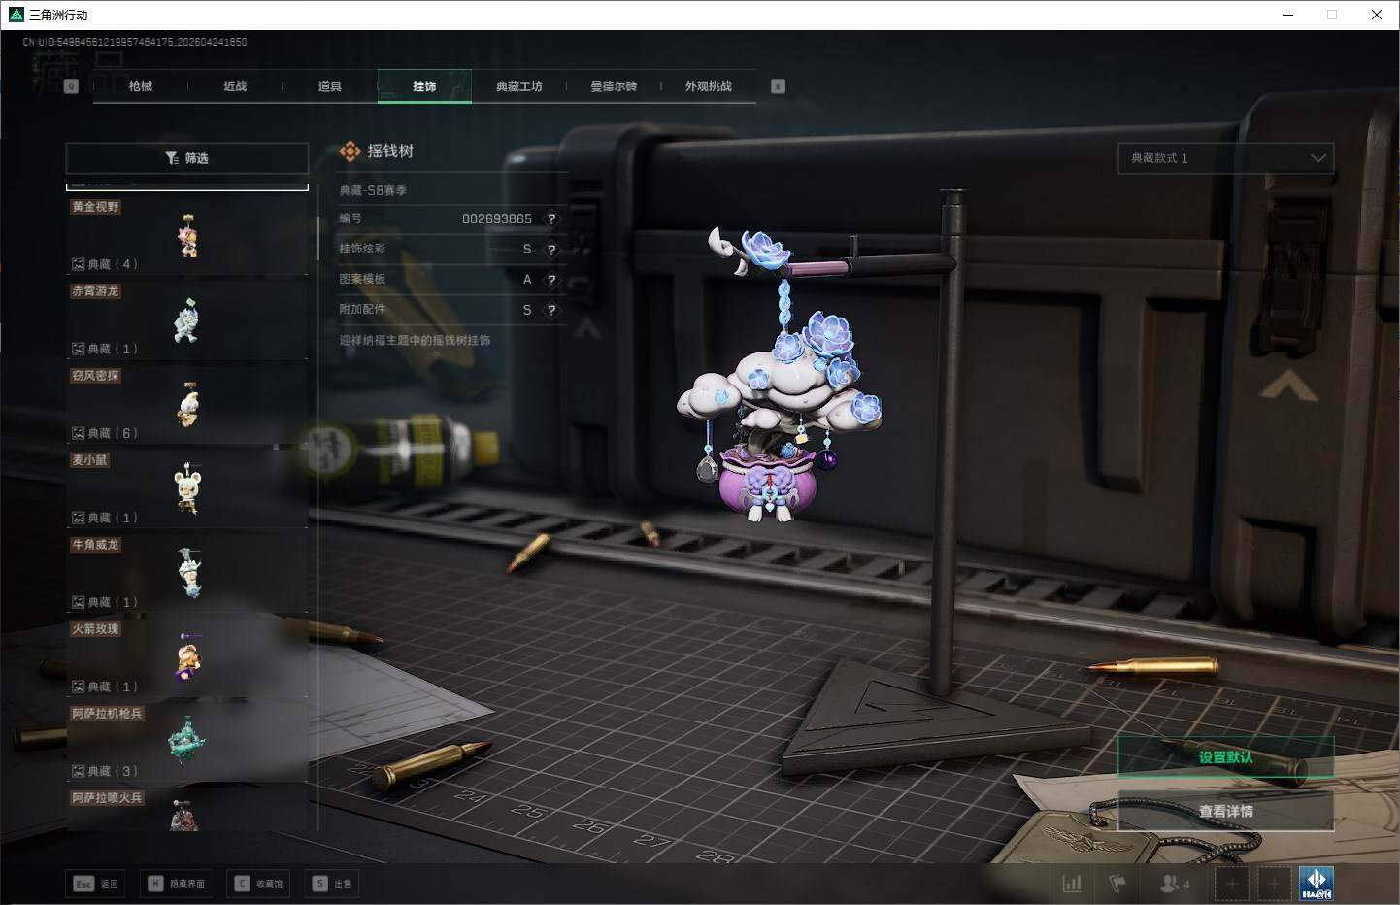Screen dimensions: 1400x905
Task: Click the 筛选 filter button
Action: click(186, 158)
